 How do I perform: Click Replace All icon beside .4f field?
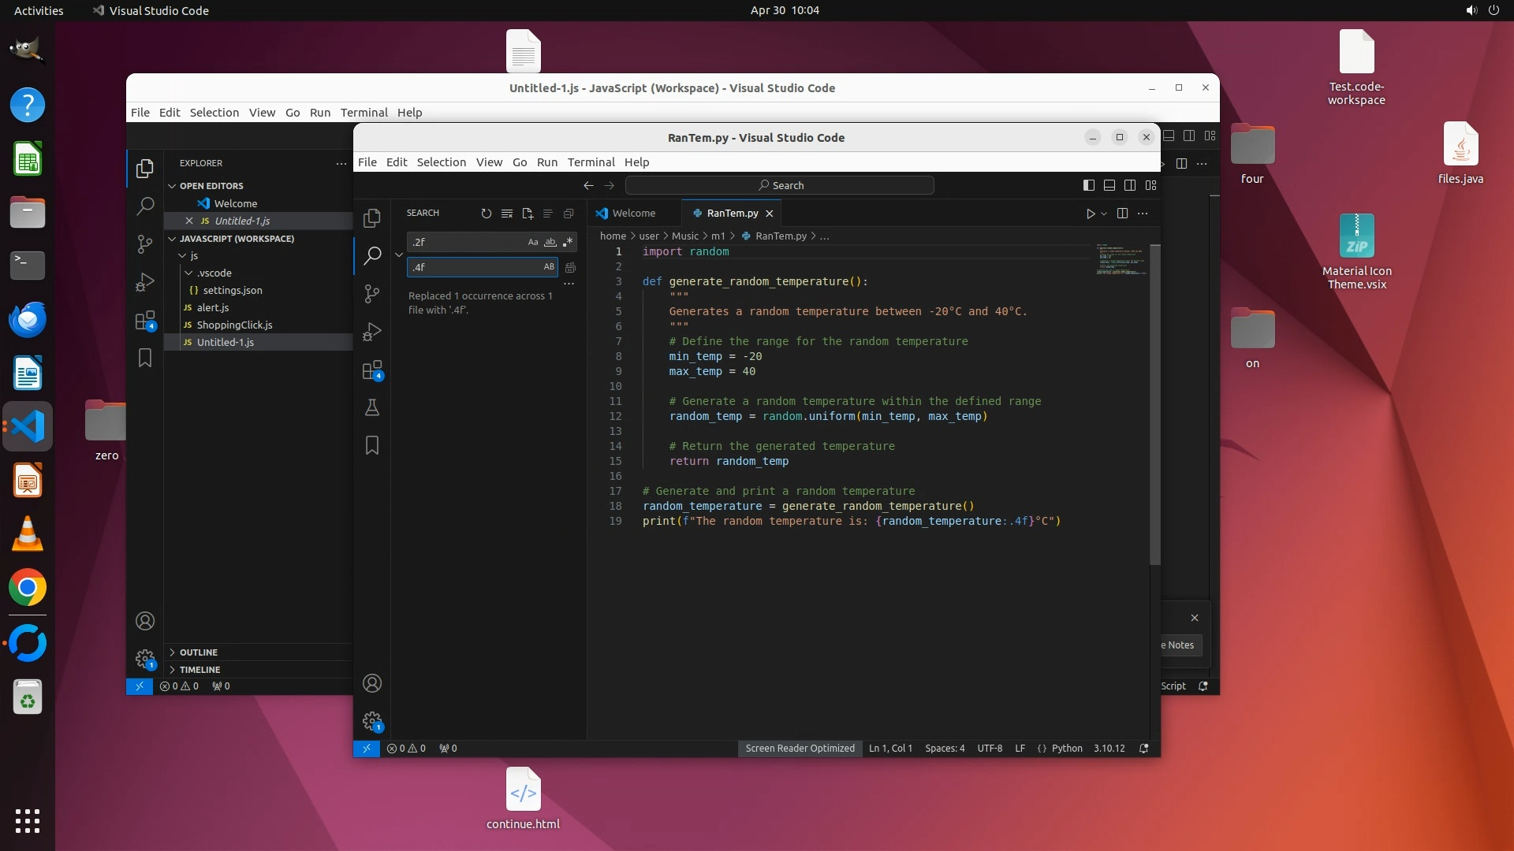pyautogui.click(x=570, y=267)
